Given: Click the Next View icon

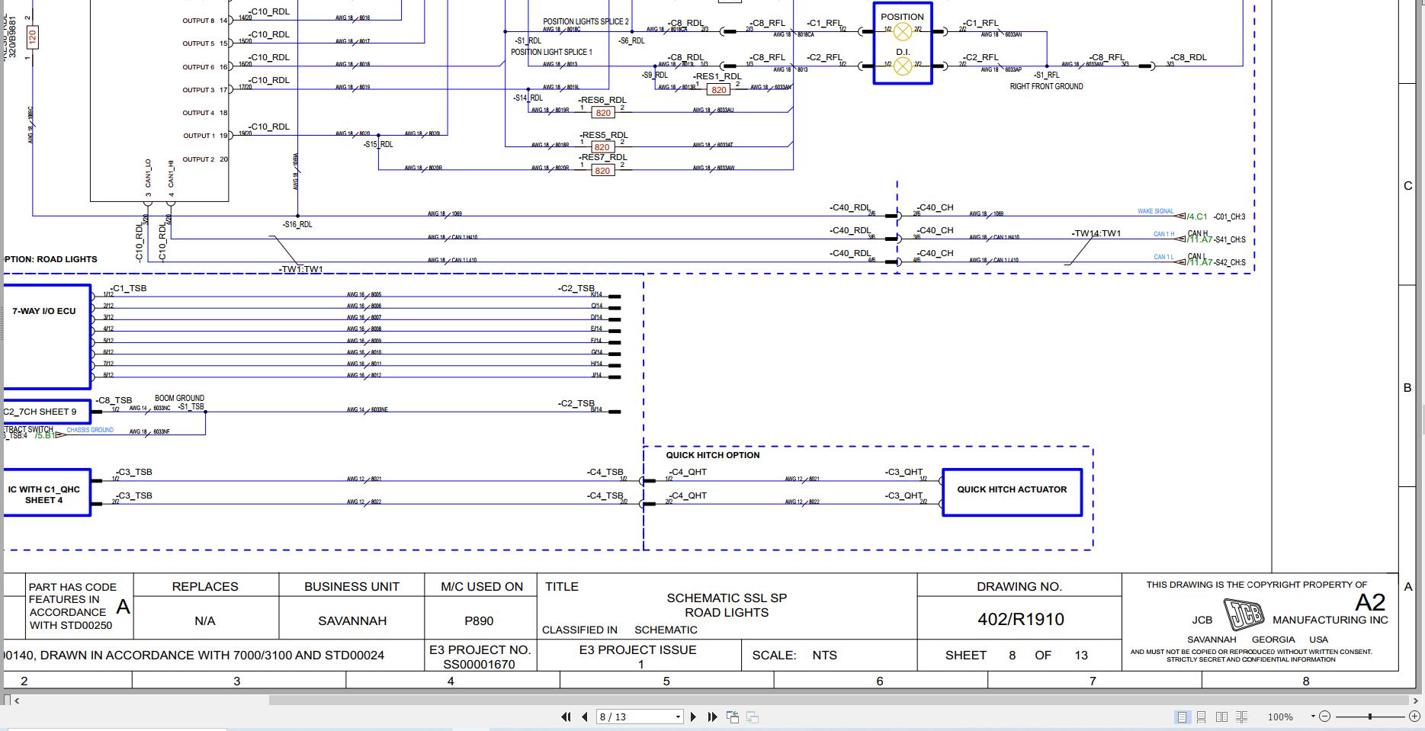Looking at the screenshot, I should point(752,717).
